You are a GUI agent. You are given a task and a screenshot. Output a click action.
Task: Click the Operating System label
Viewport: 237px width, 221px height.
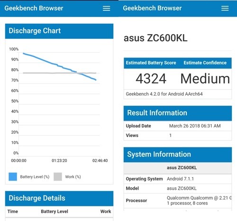tap(144, 179)
